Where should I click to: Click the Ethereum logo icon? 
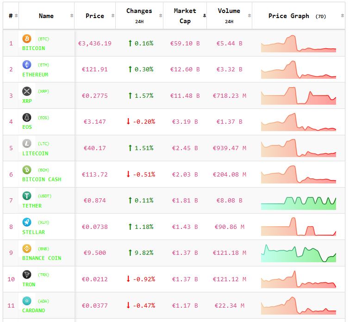(x=27, y=65)
